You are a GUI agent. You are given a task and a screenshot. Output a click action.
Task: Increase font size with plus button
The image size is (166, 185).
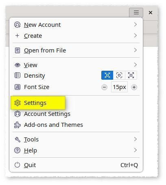pos(134,87)
